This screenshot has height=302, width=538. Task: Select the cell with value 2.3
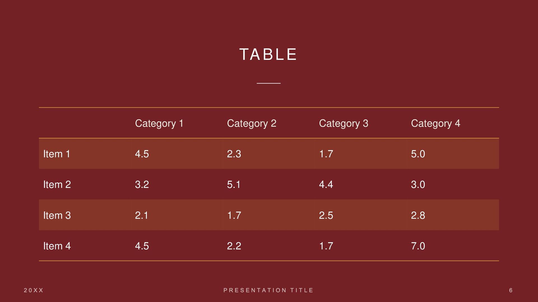tap(234, 154)
